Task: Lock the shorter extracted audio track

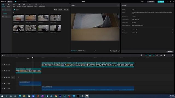Action: coord(5,84)
